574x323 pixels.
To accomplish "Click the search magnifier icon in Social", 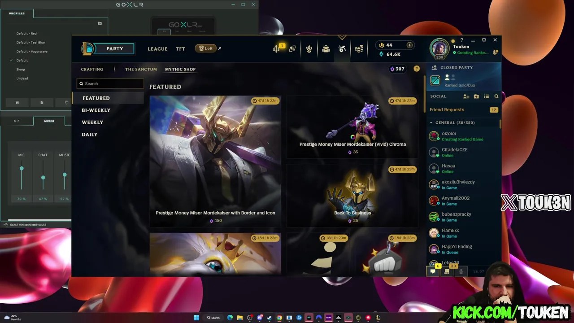I will coord(496,96).
